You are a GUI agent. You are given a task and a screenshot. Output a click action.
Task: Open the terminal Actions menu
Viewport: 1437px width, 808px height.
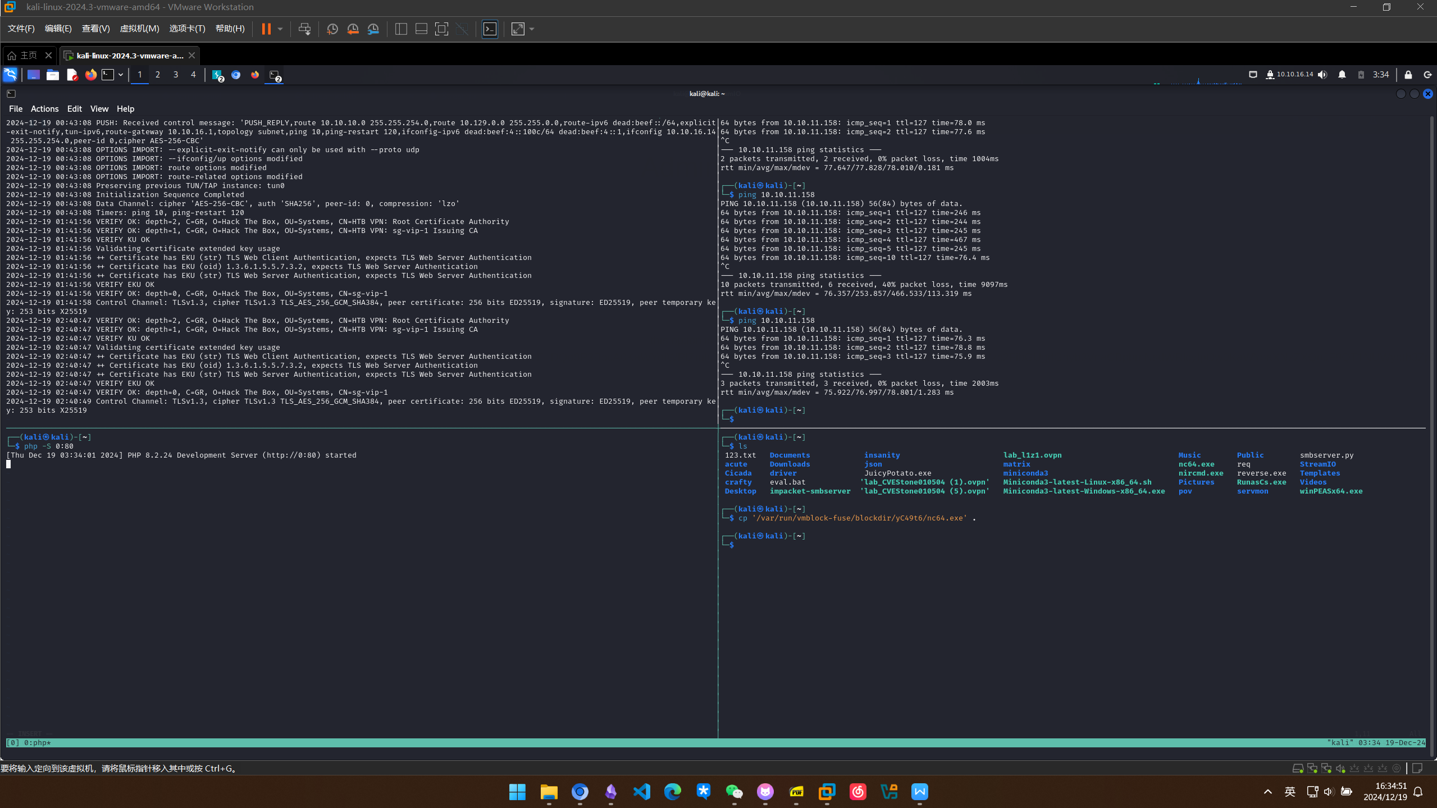pyautogui.click(x=44, y=109)
